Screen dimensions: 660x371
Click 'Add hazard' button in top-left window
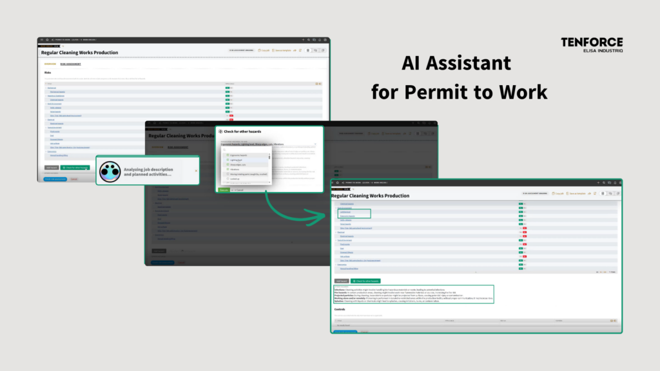pyautogui.click(x=52, y=167)
